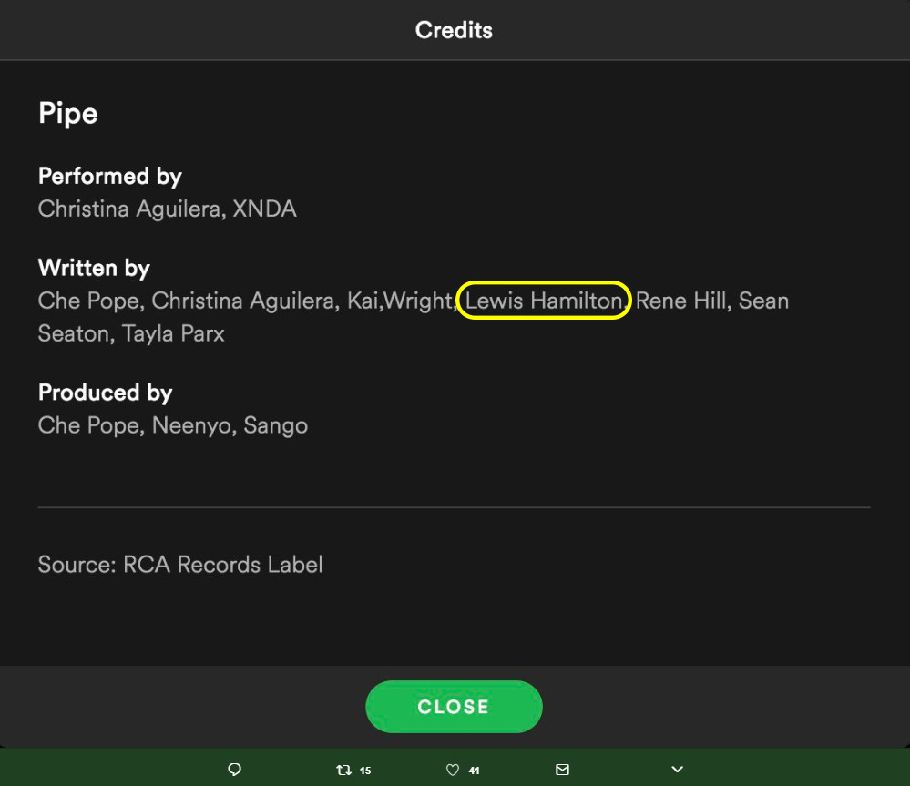Click Rene Hill in the writers list
910x786 pixels.
(x=680, y=301)
